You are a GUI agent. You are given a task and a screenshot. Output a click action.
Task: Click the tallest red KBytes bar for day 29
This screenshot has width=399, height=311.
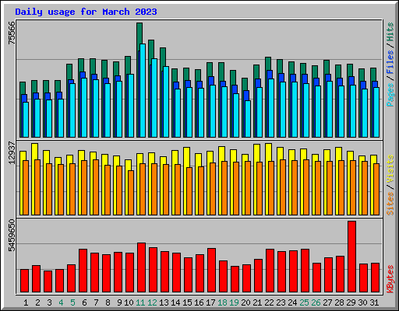tap(352, 257)
